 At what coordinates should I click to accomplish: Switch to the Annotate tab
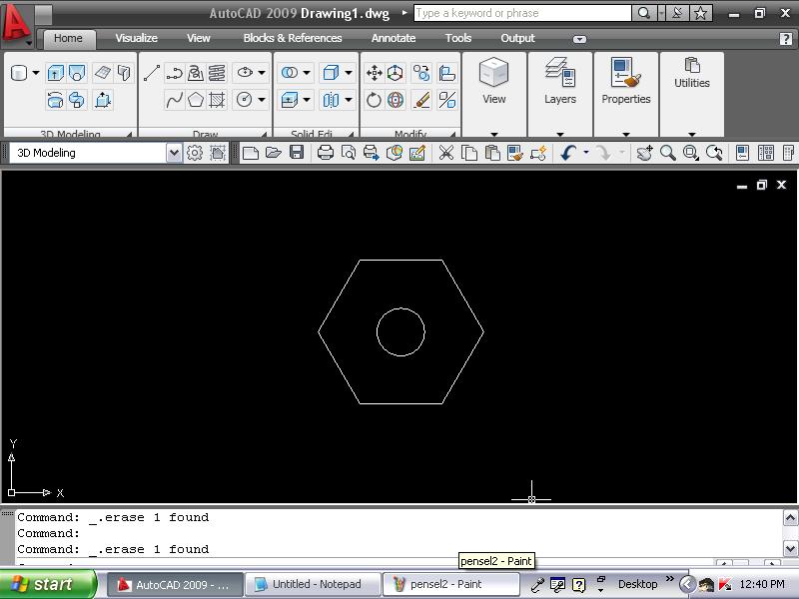[x=394, y=38]
